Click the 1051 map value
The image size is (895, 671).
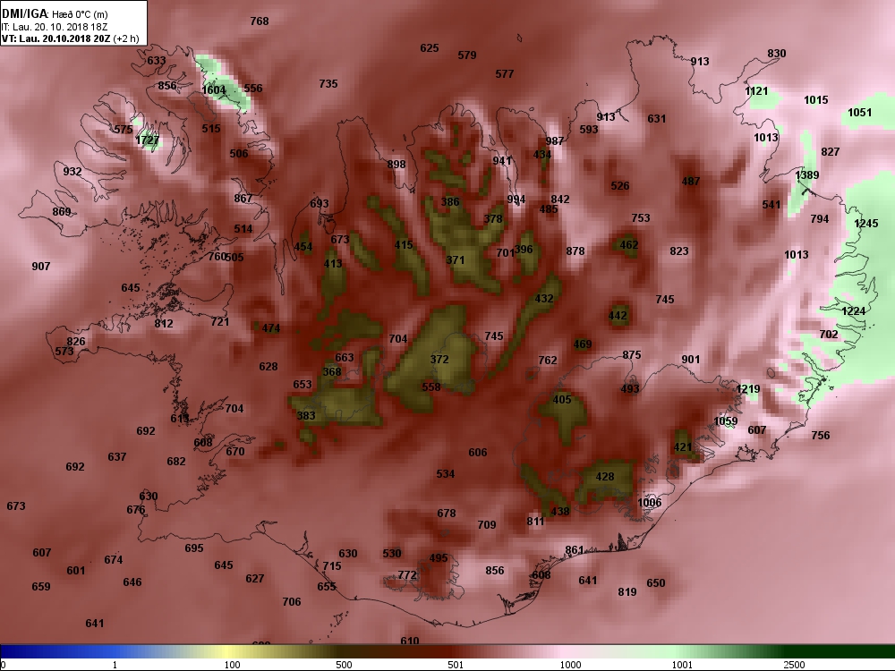(859, 113)
